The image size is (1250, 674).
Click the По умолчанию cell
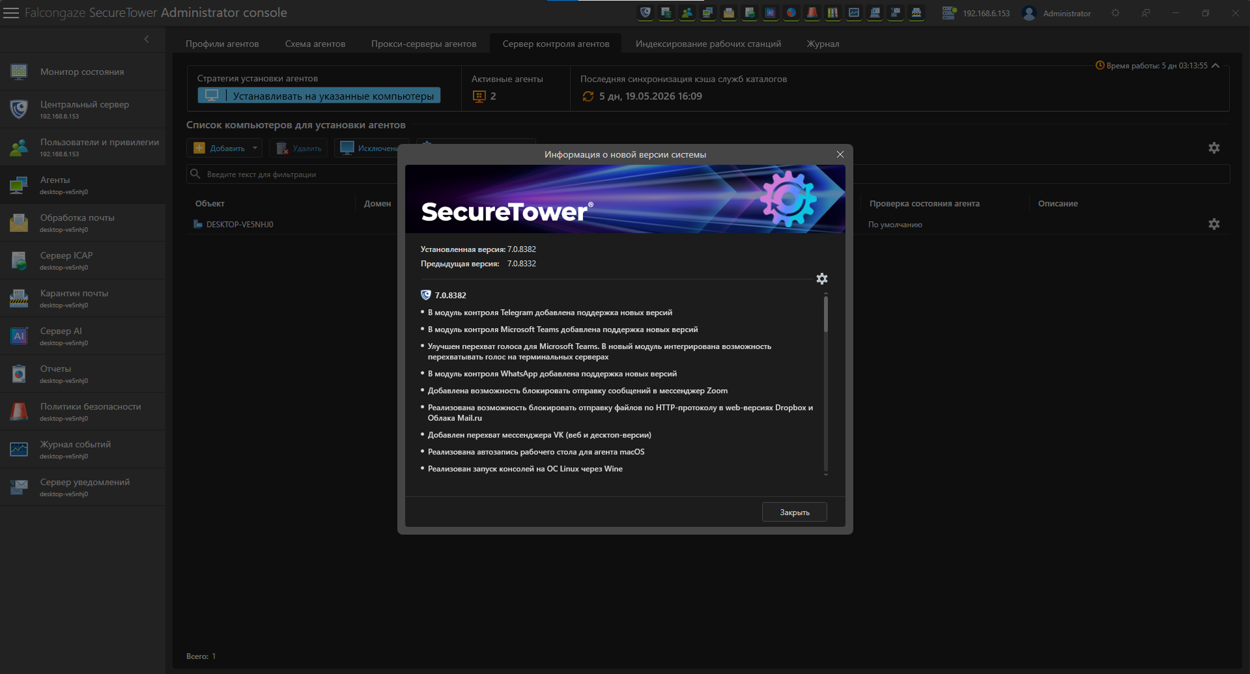click(895, 225)
